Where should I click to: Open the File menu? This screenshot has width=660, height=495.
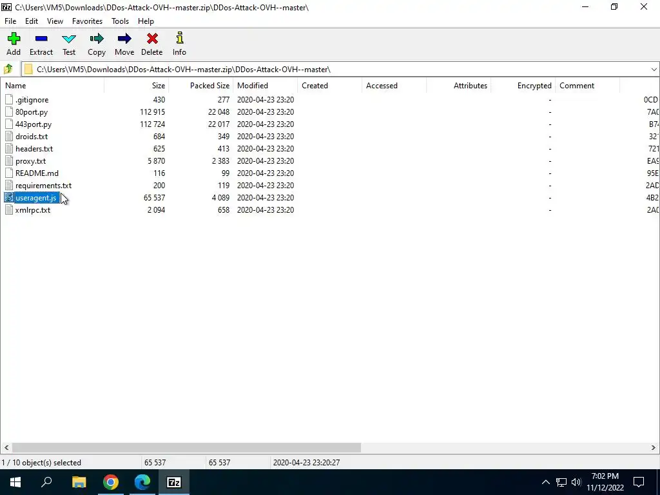(x=10, y=21)
